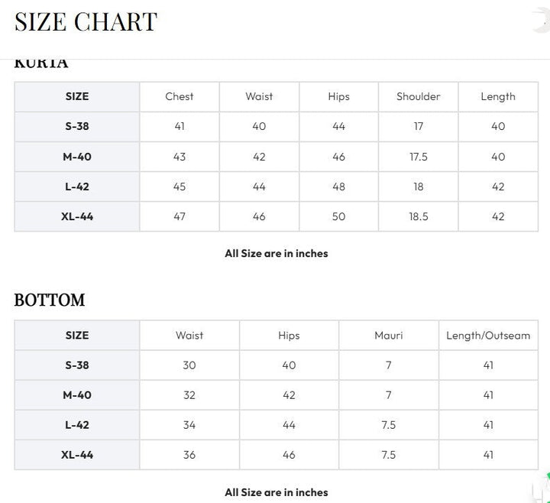Click the Bottom waist value 36

(189, 455)
